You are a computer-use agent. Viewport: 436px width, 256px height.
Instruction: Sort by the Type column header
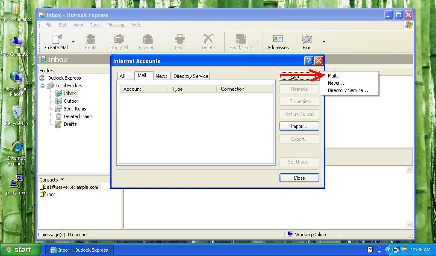(x=192, y=89)
